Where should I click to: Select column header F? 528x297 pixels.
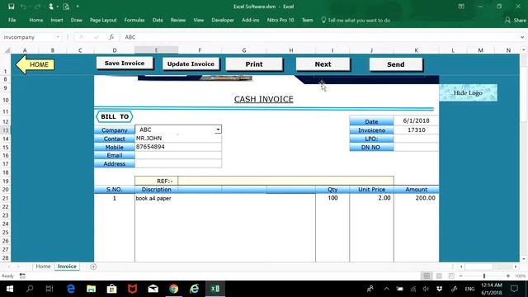pyautogui.click(x=200, y=50)
